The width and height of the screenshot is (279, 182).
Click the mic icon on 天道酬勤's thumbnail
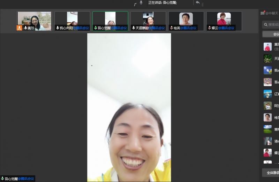point(134,28)
